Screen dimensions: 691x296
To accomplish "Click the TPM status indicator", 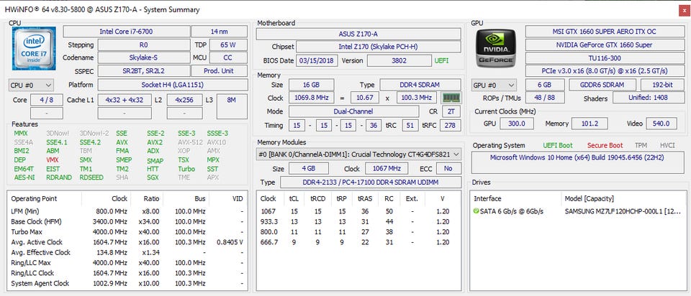I will tap(639, 145).
